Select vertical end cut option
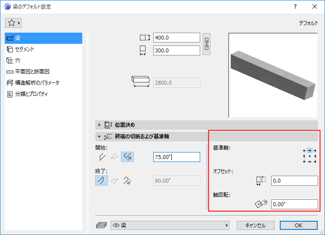 pyautogui.click(x=102, y=180)
